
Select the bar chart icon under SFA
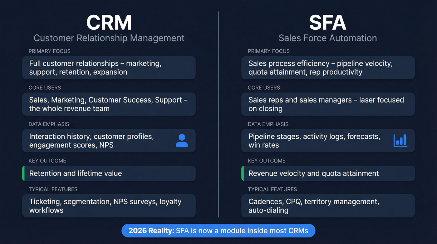400,141
